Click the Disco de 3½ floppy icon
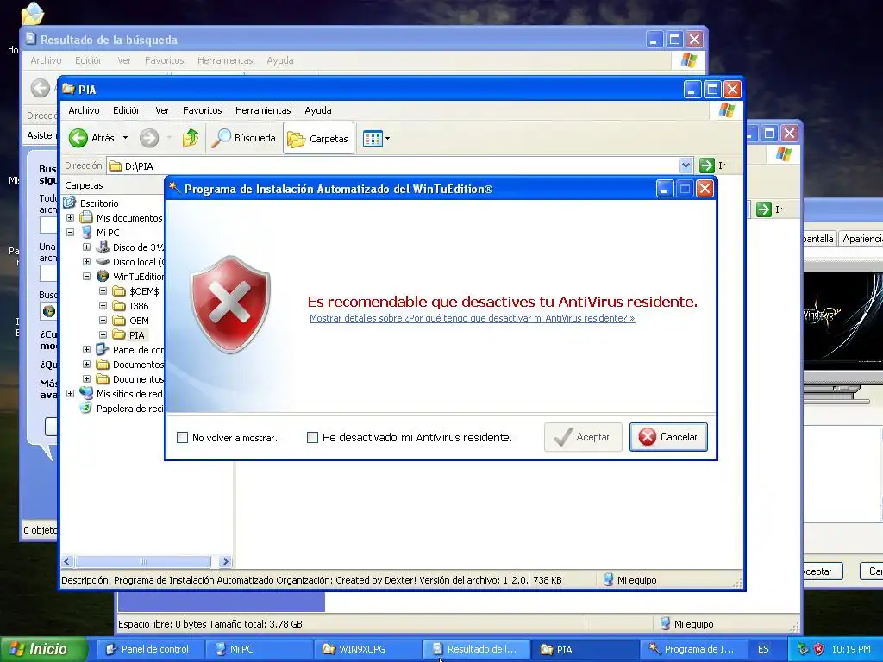 [x=103, y=247]
